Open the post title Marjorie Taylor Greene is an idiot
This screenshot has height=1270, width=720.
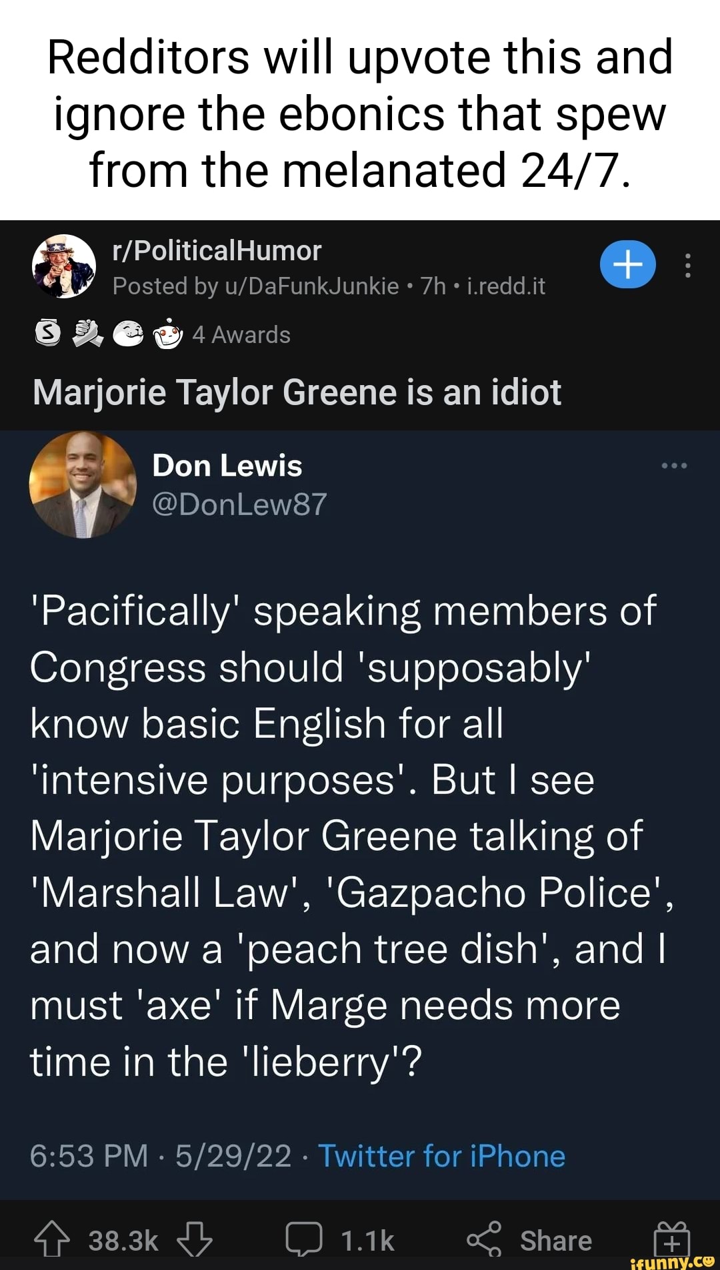(297, 392)
